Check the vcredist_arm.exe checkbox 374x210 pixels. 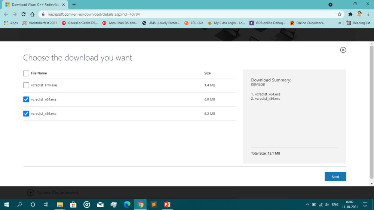(x=26, y=85)
